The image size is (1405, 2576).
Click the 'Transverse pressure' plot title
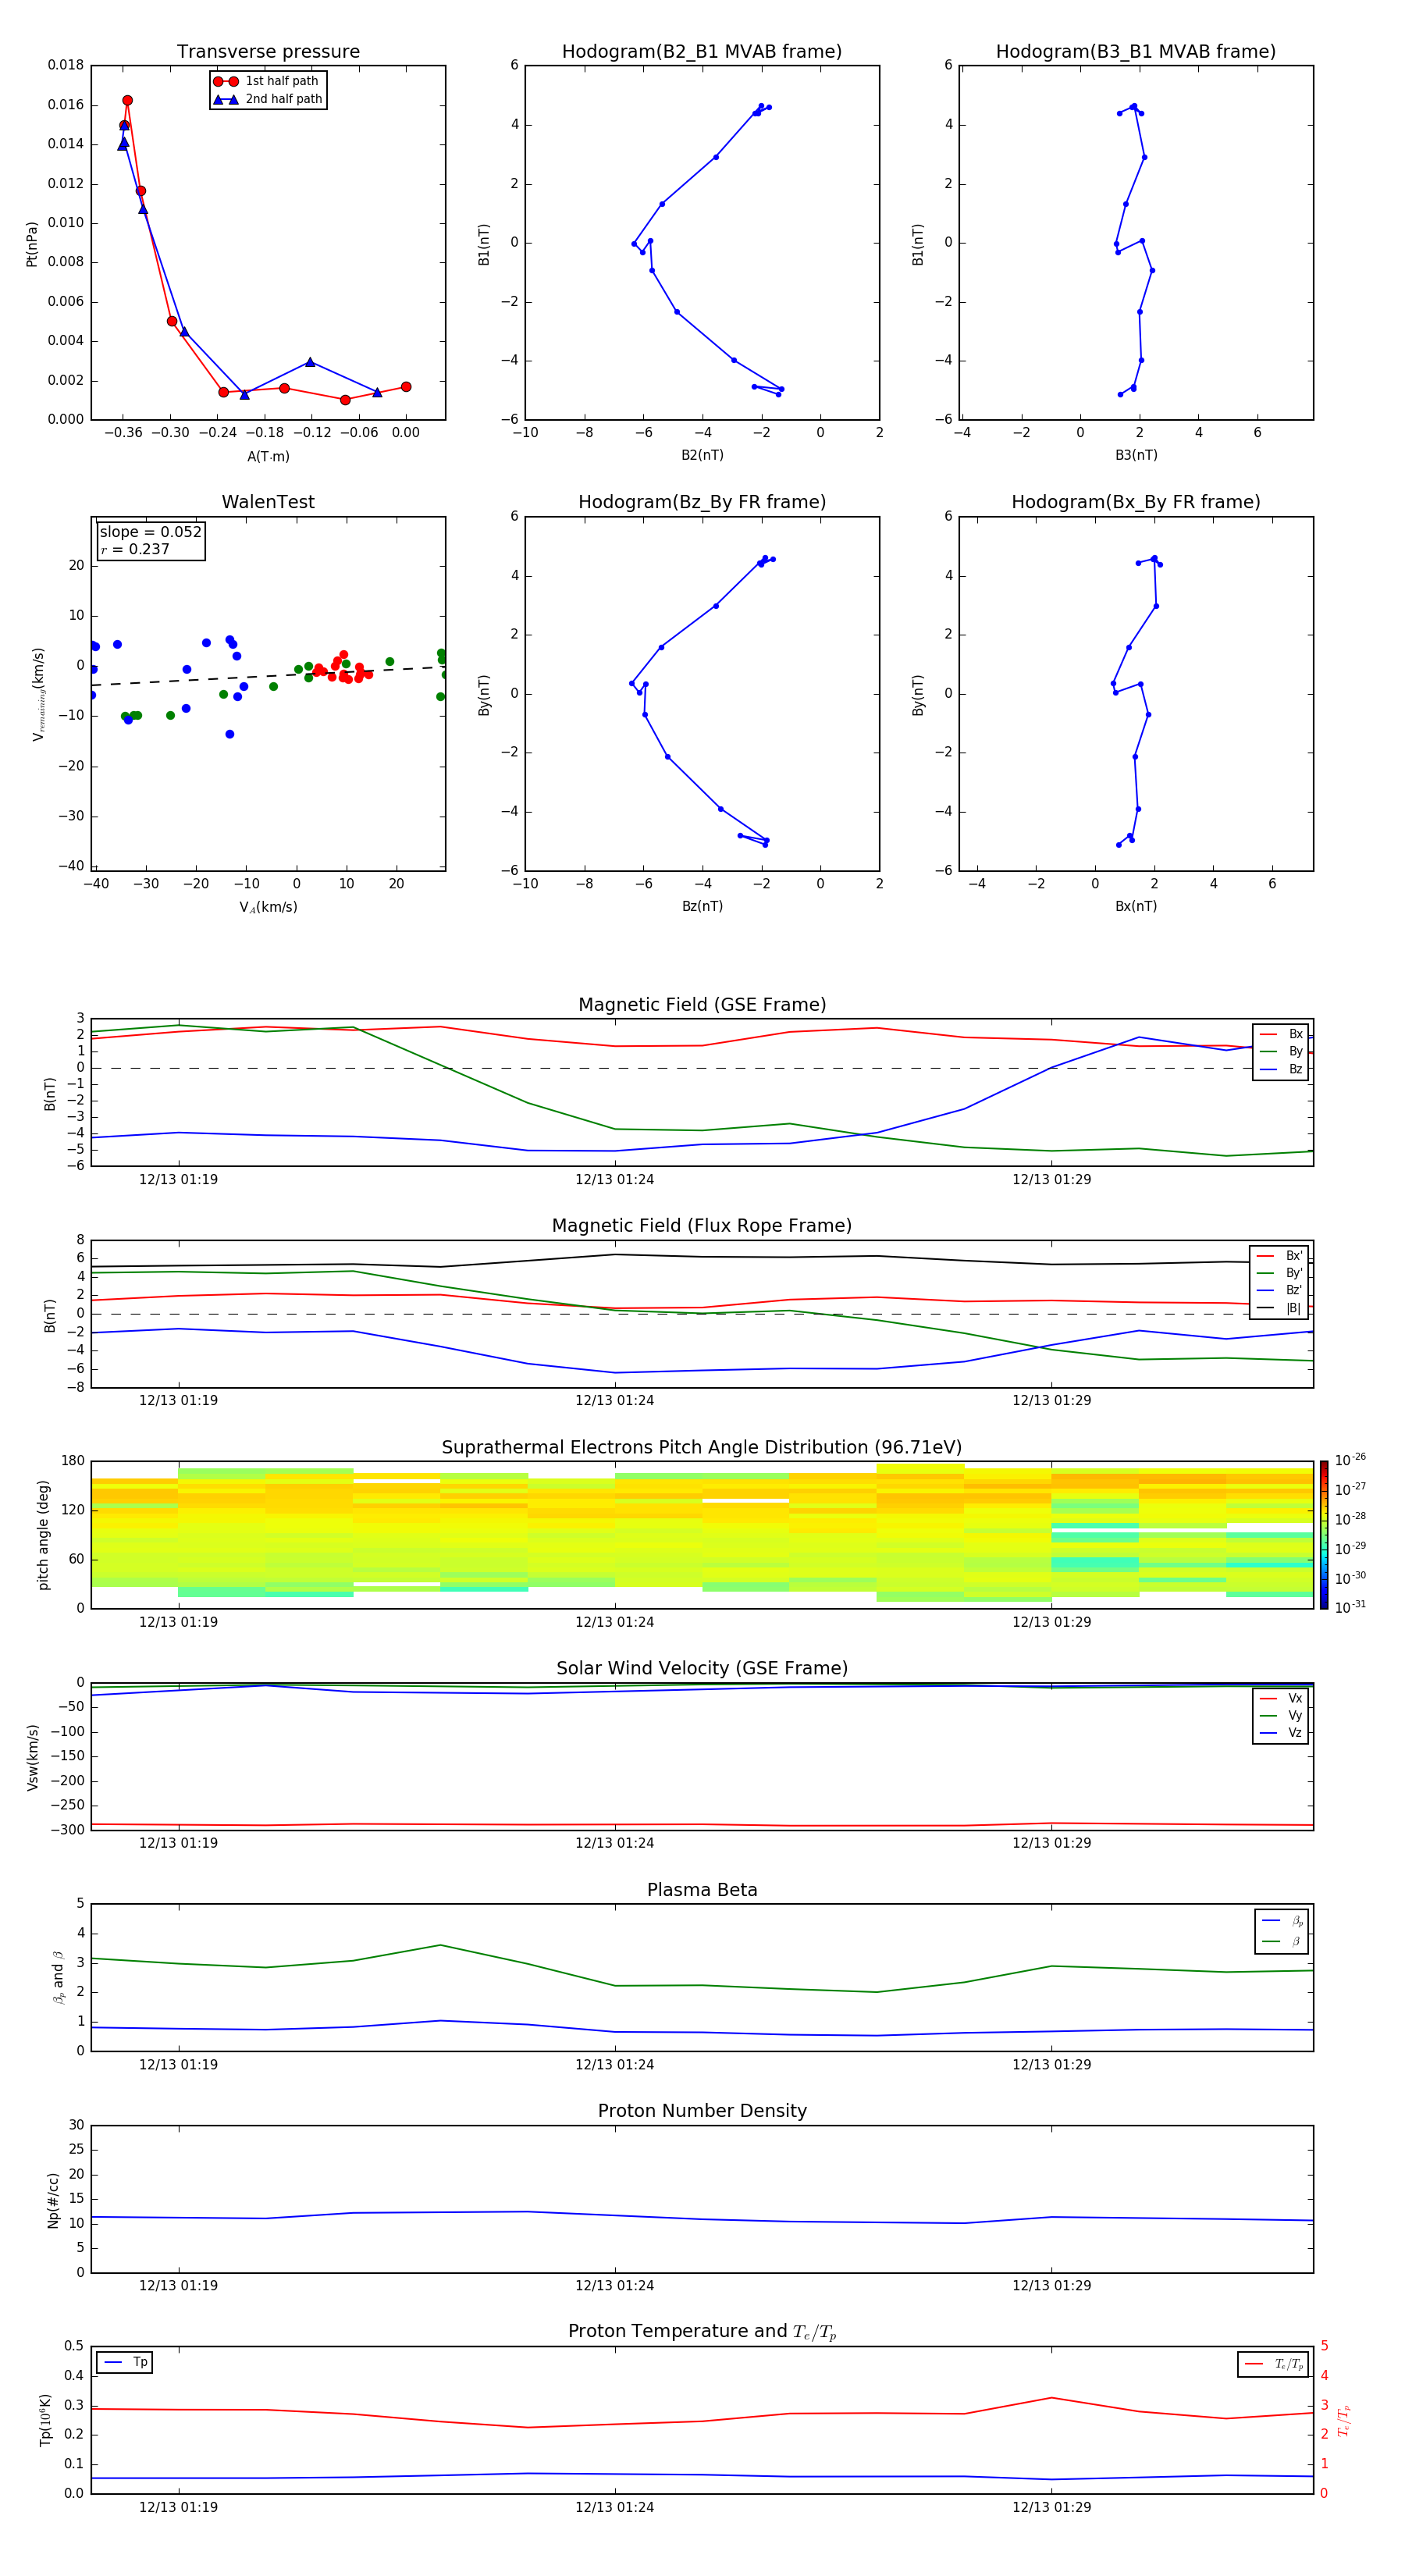click(x=268, y=52)
